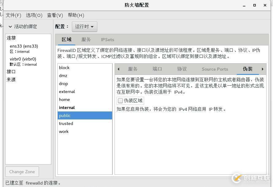Click the 接口 heading in bindings list

(x=11, y=72)
